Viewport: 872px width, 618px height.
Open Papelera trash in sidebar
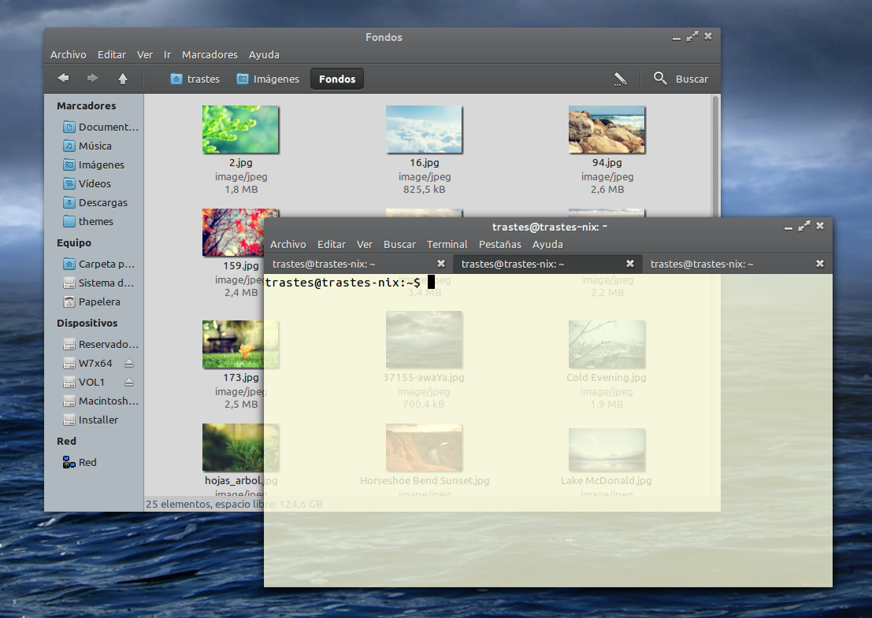coord(91,302)
